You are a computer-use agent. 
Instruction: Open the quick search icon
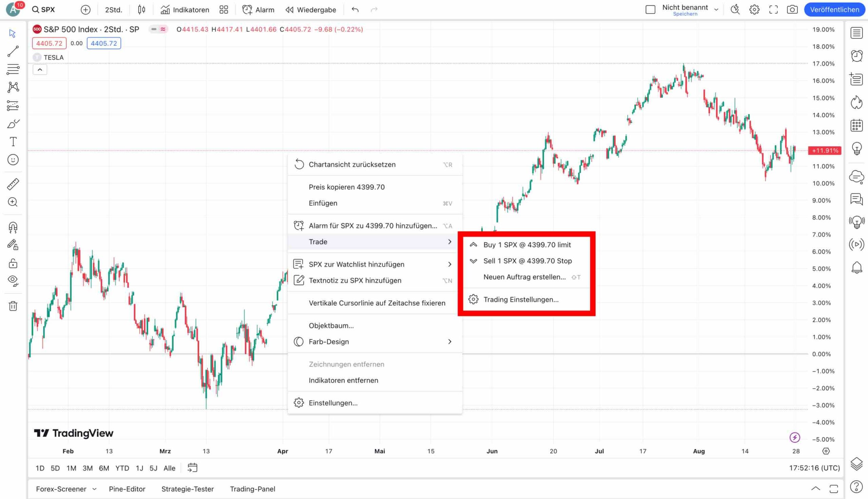coord(735,9)
